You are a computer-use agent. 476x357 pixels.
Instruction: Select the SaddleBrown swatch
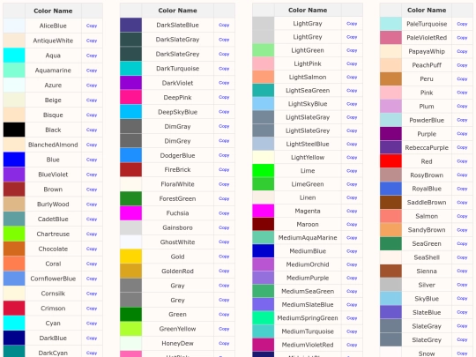[x=390, y=203]
